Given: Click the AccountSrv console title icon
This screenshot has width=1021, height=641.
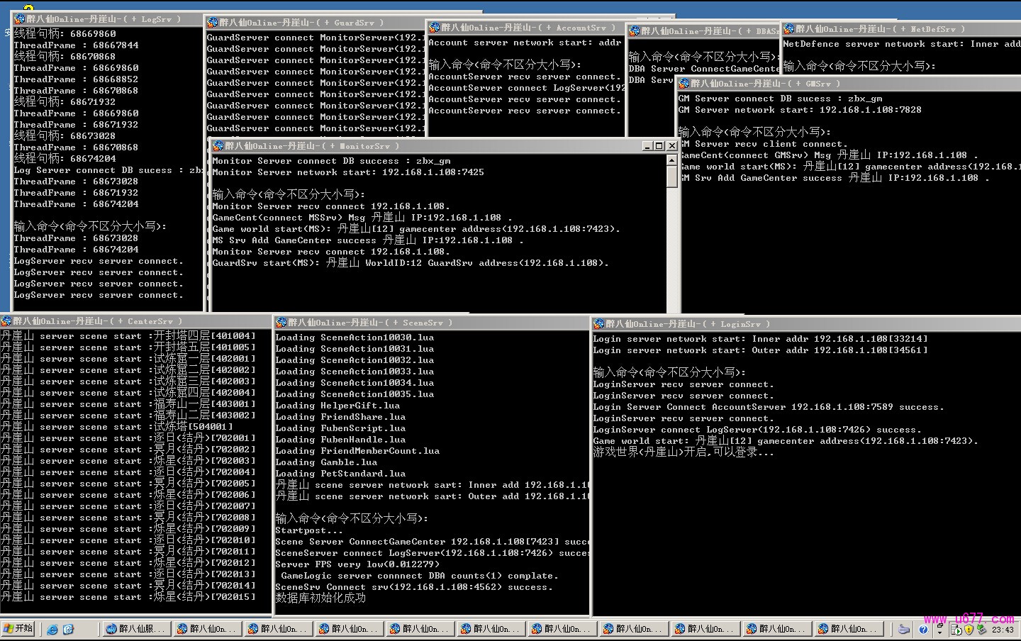Looking at the screenshot, I should [434, 28].
